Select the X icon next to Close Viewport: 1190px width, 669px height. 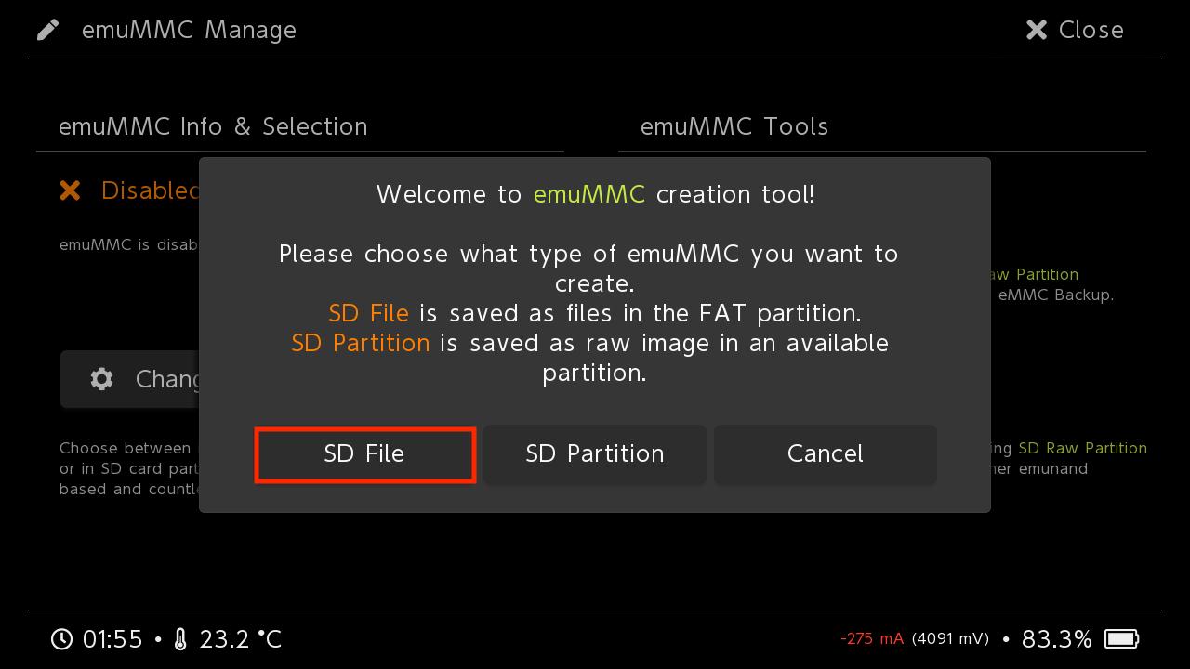1036,29
